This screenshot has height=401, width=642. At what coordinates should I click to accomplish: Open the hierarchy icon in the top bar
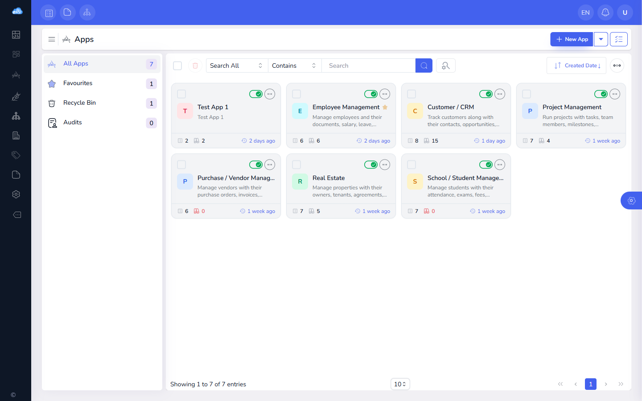click(87, 12)
